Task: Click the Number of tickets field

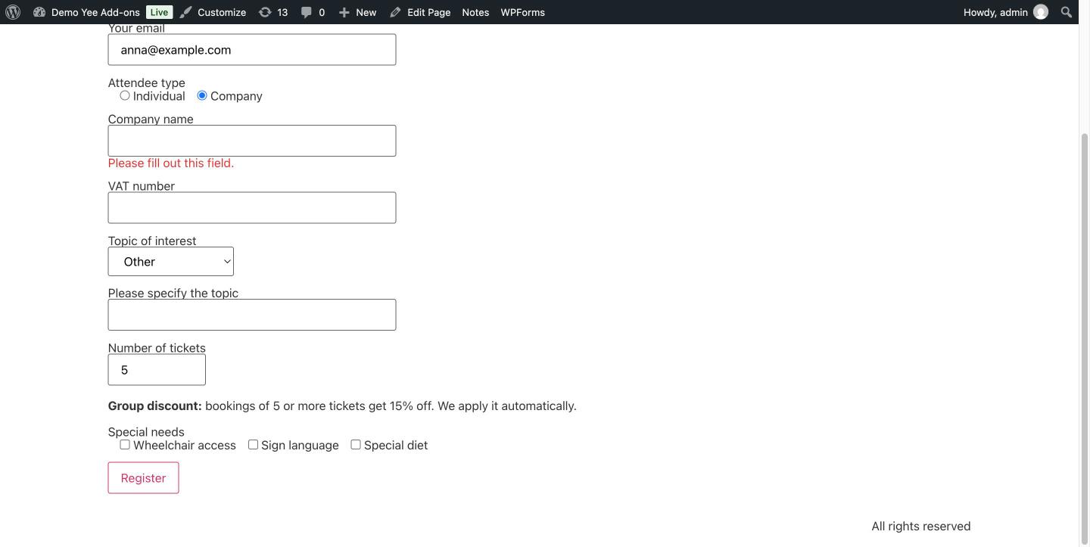Action: [x=157, y=370]
